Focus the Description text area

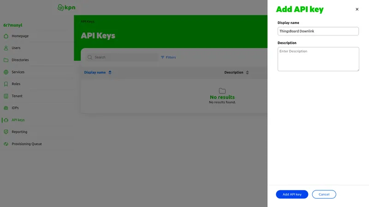click(x=318, y=59)
